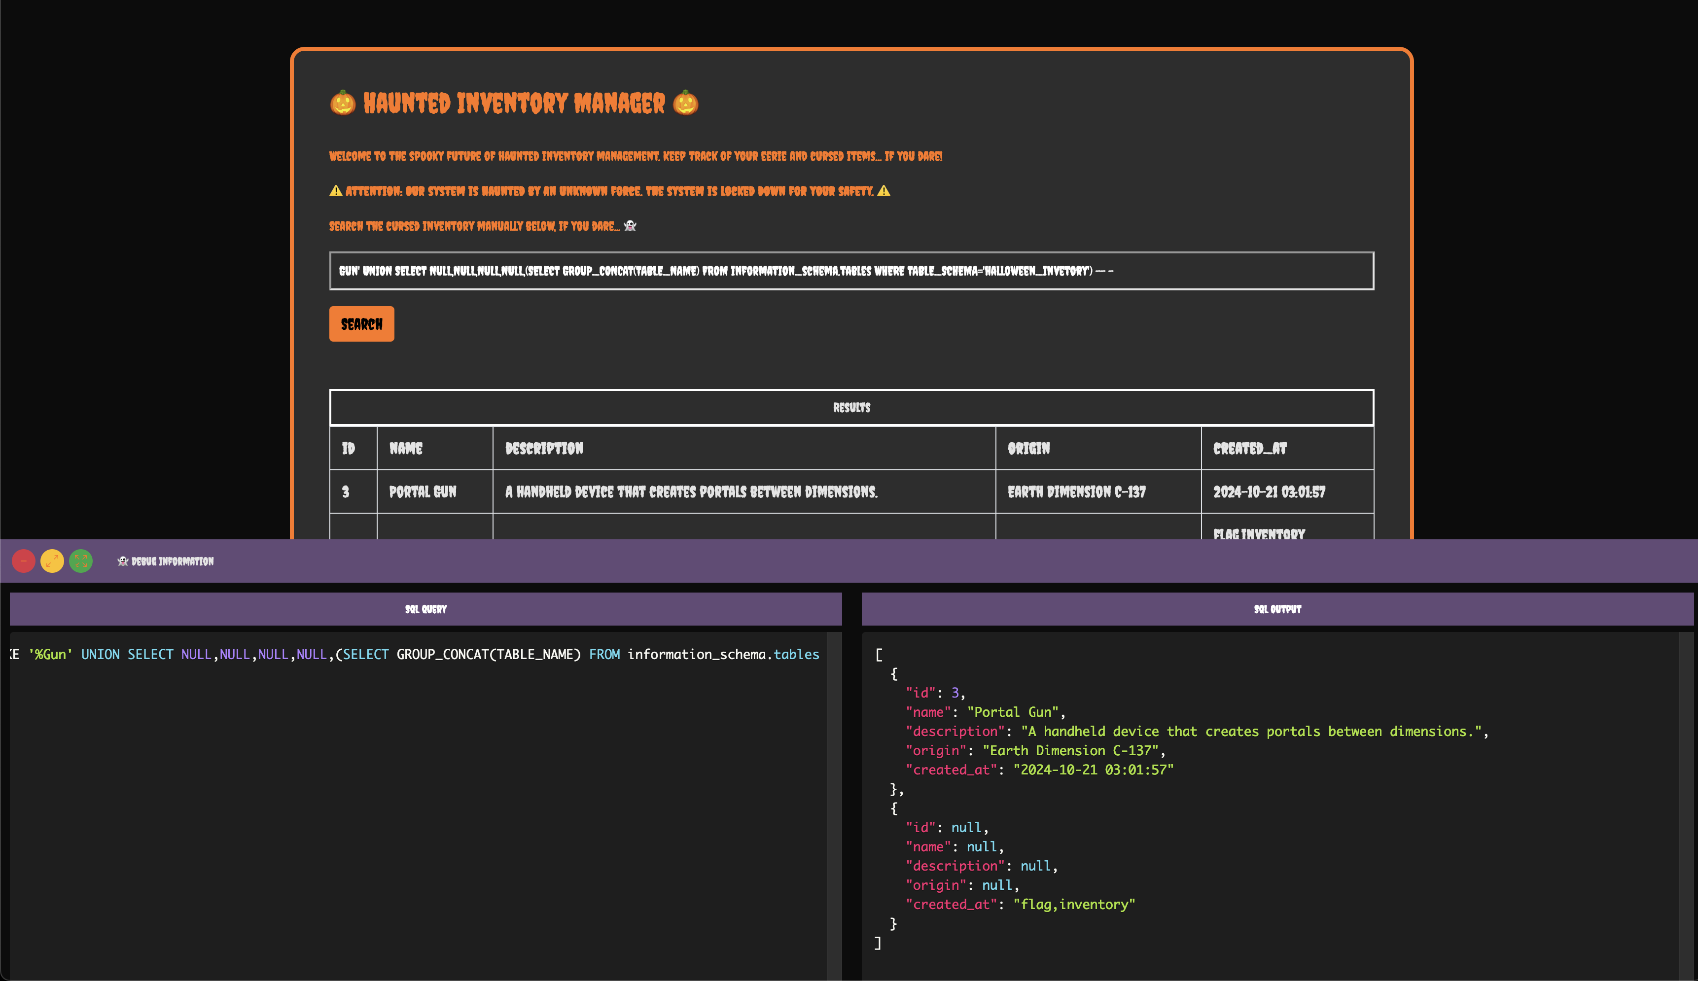Click the right pumpkin icon in title
The image size is (1698, 981).
[685, 103]
